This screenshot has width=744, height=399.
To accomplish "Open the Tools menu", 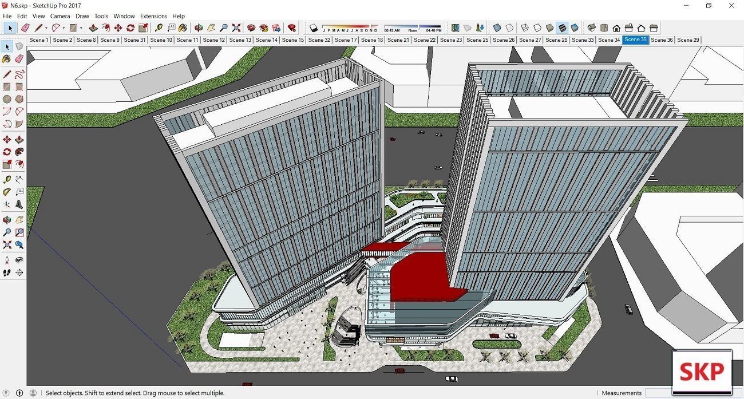I will coord(101,16).
